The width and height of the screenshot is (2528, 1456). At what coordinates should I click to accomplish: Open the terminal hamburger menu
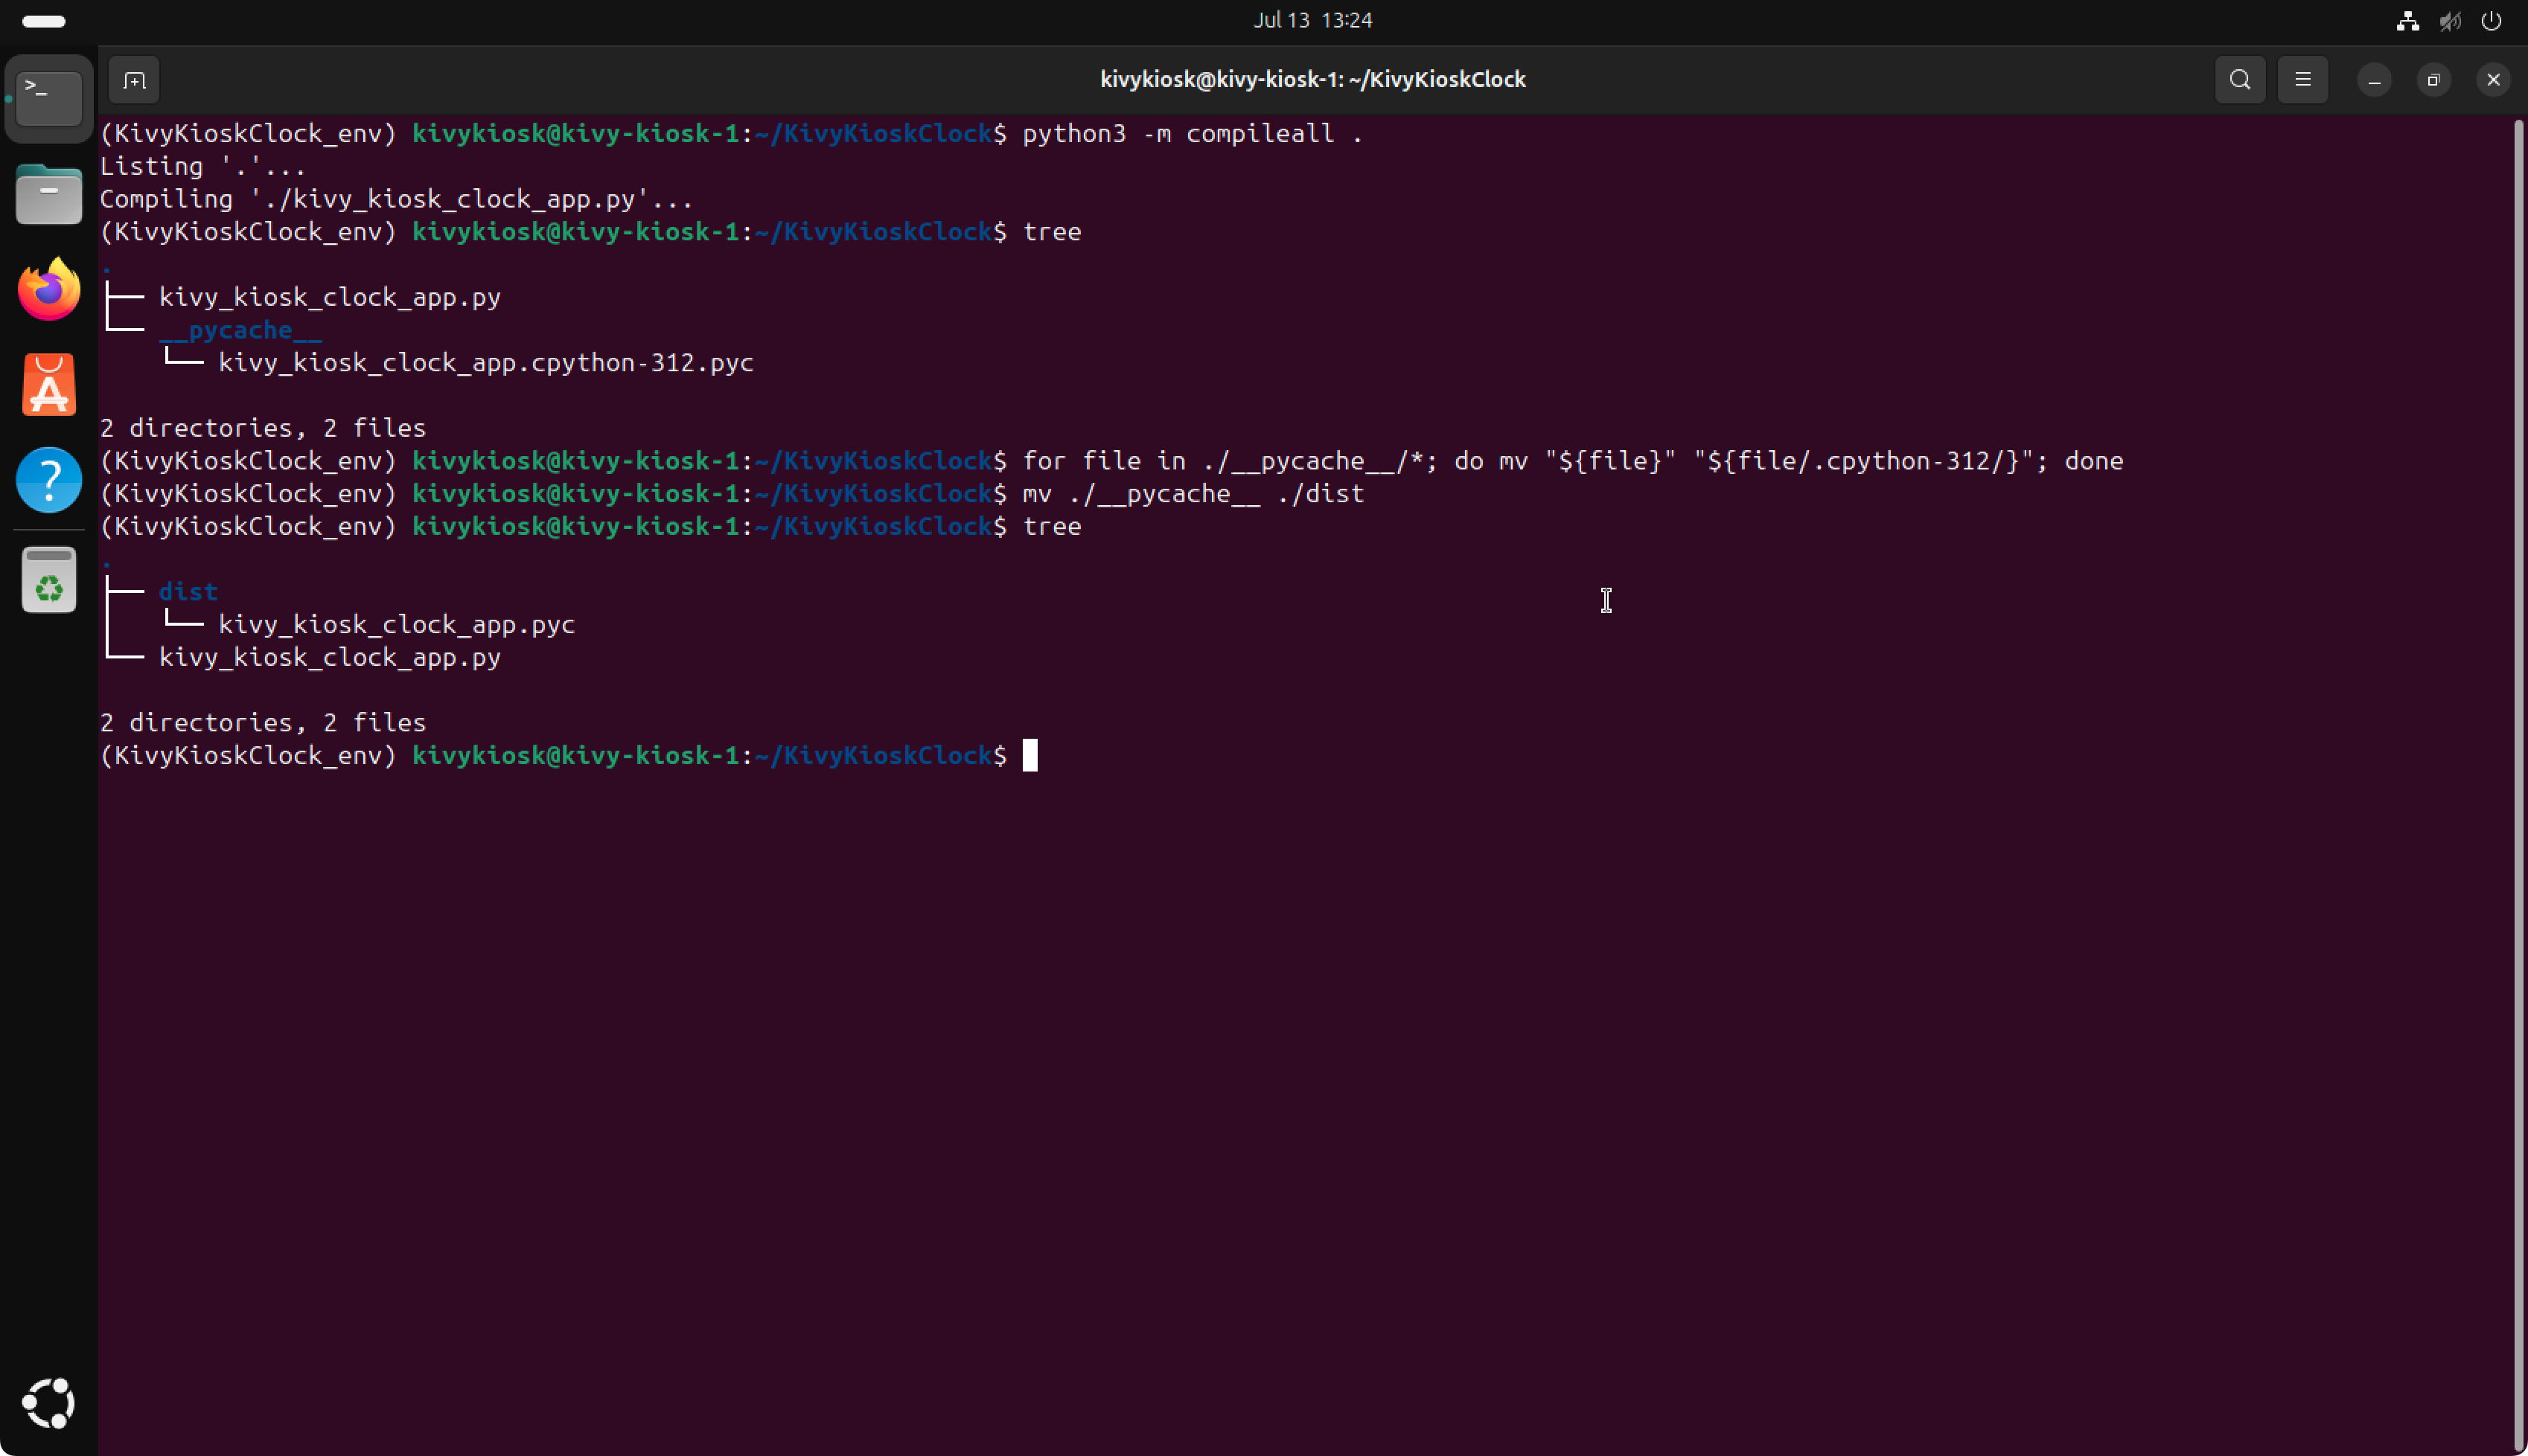click(x=2303, y=80)
